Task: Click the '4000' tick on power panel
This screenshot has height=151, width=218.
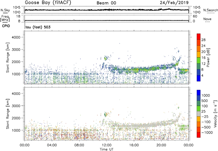Action: [x=16, y=37]
